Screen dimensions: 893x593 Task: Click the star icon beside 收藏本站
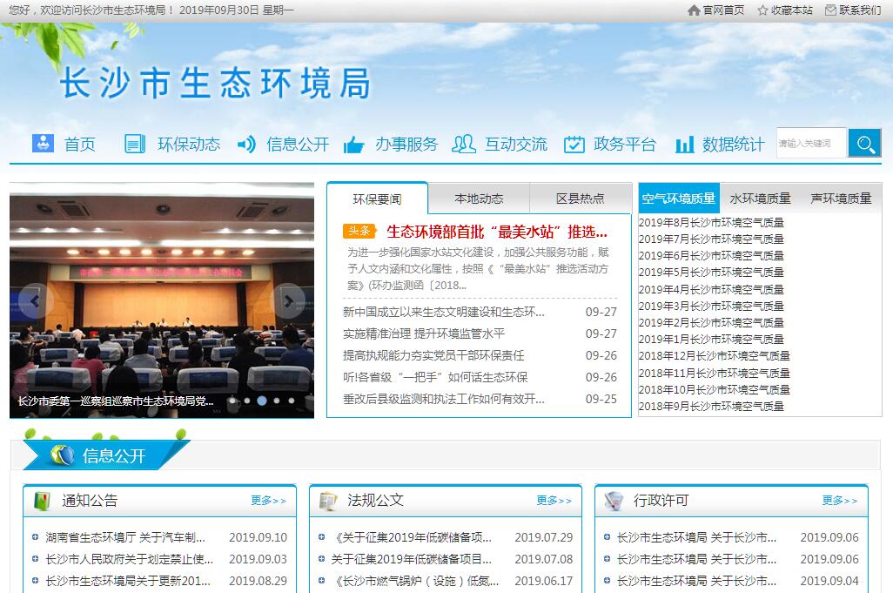[762, 10]
